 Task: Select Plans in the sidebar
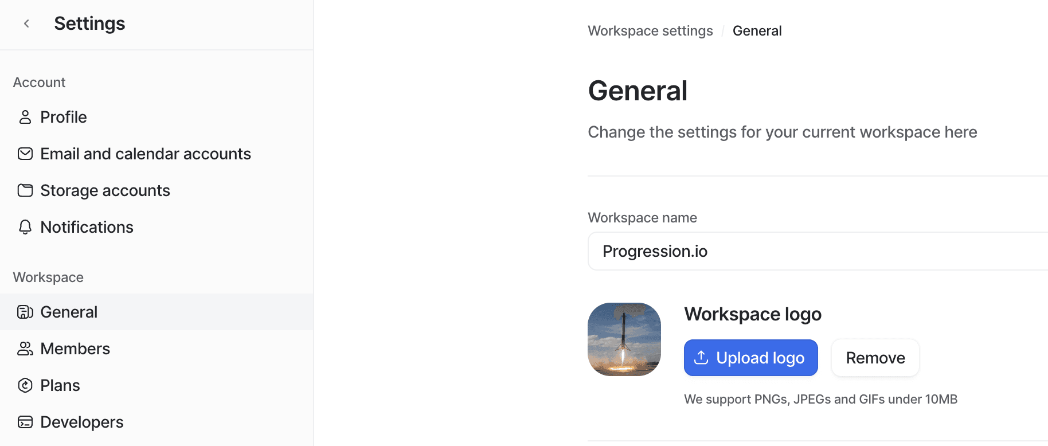[x=60, y=385]
